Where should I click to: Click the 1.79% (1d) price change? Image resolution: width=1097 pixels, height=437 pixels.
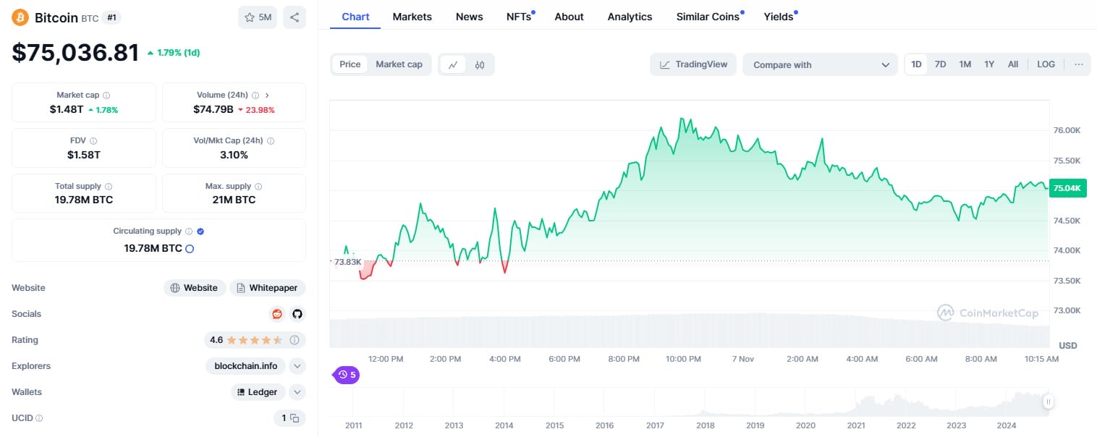pyautogui.click(x=173, y=53)
